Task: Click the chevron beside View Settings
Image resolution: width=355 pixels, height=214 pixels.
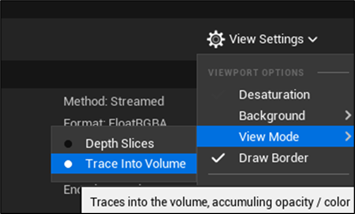Action: [313, 39]
